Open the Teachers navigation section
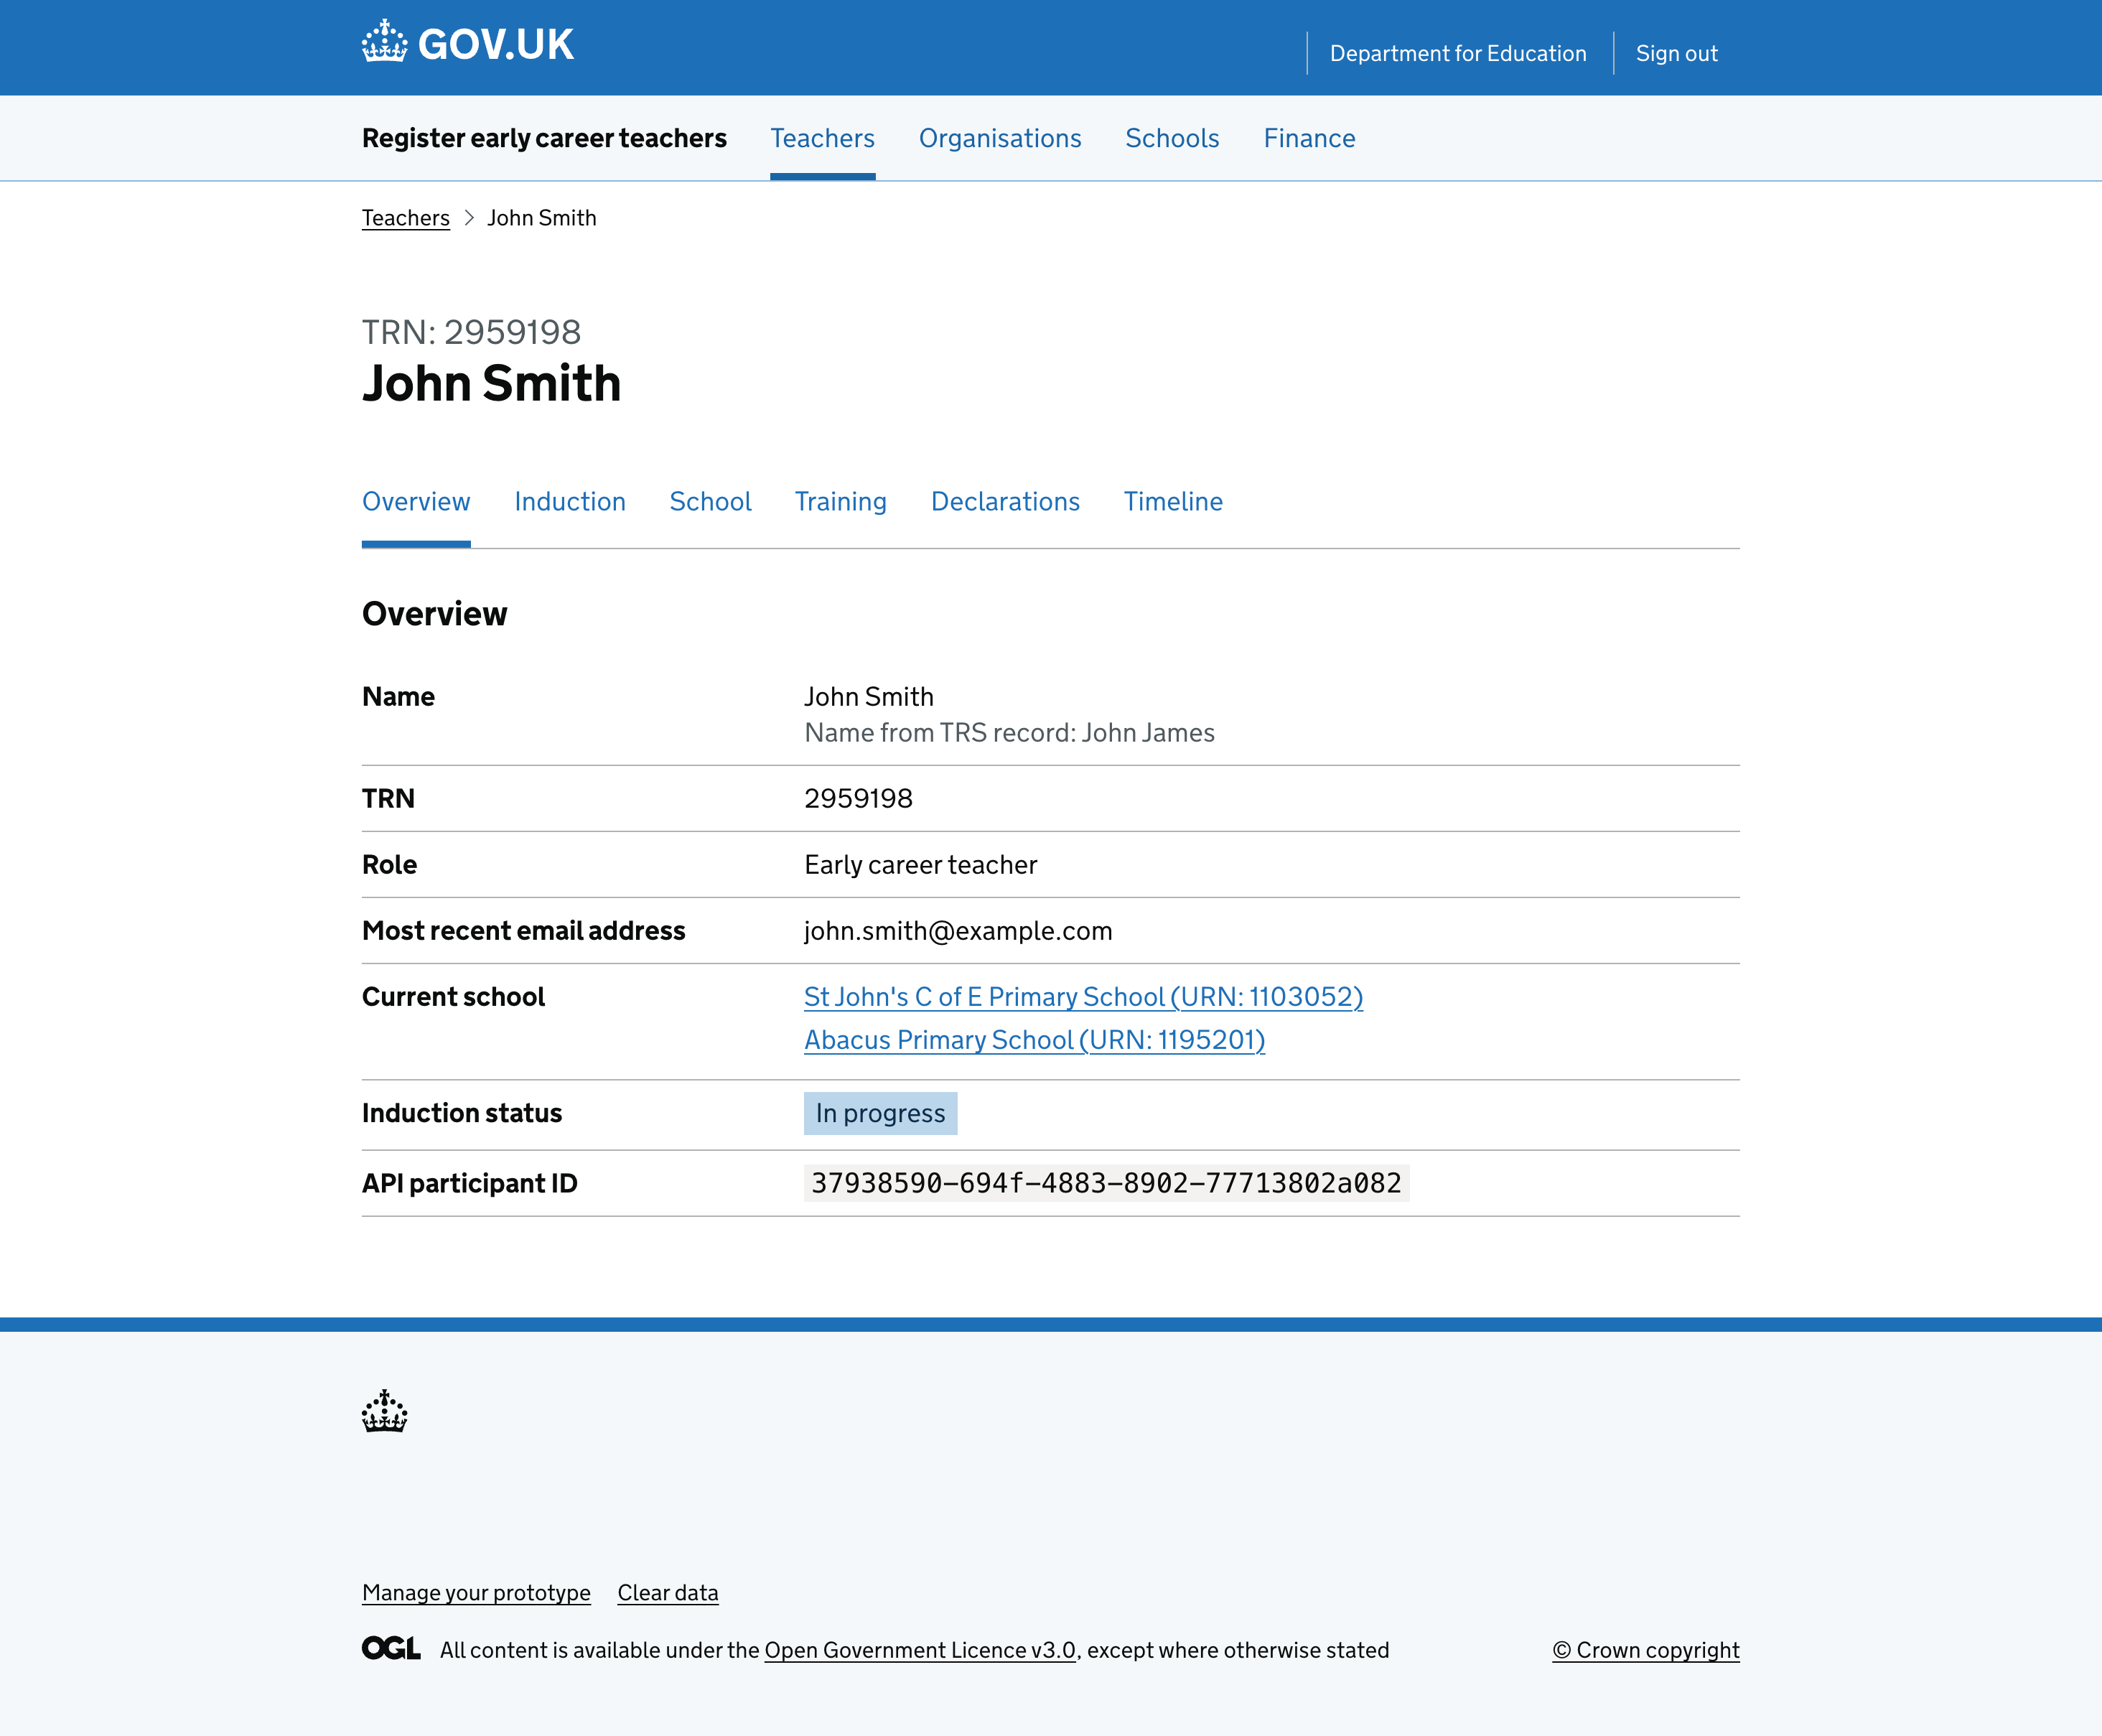The height and width of the screenshot is (1736, 2102). pos(821,138)
